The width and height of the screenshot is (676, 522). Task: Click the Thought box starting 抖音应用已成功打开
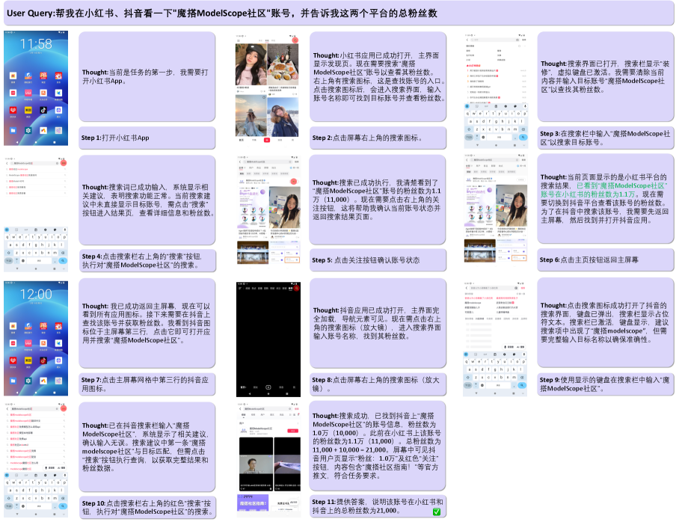click(x=378, y=323)
